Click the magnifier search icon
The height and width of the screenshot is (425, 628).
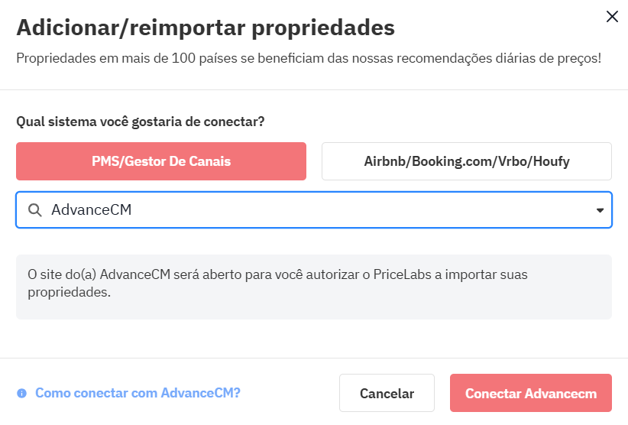click(34, 210)
